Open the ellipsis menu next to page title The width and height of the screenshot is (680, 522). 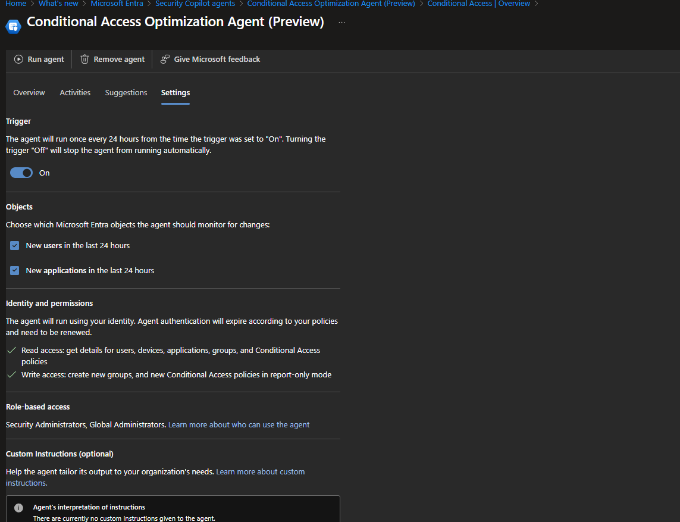(341, 23)
